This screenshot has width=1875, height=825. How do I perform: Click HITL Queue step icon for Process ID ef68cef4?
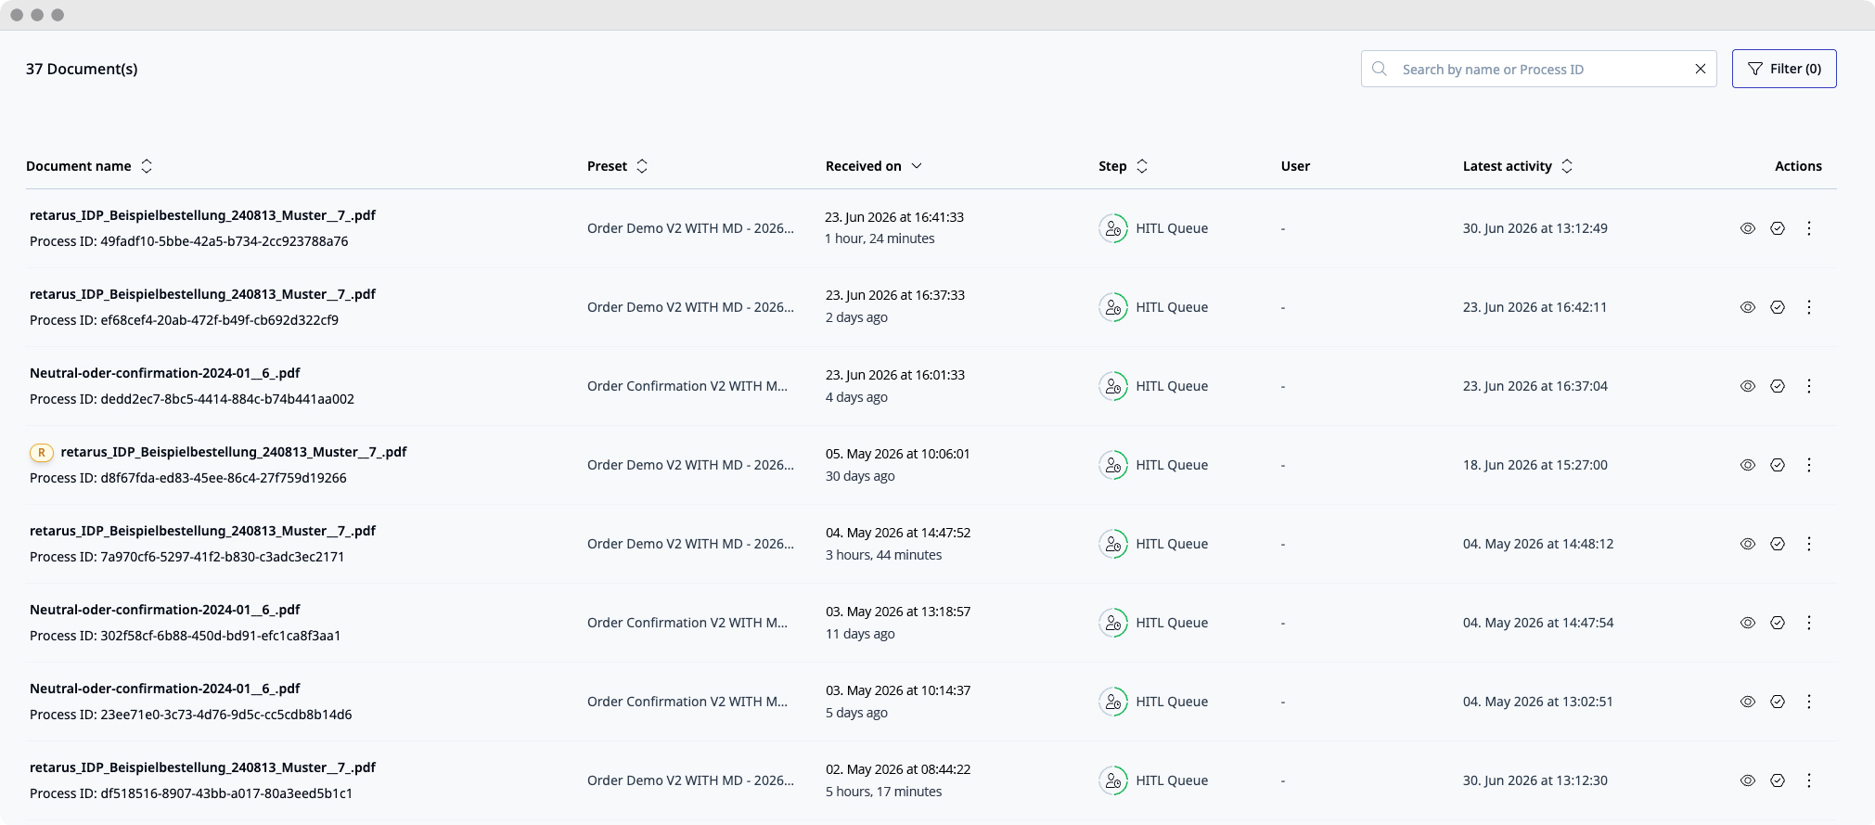pyautogui.click(x=1113, y=307)
